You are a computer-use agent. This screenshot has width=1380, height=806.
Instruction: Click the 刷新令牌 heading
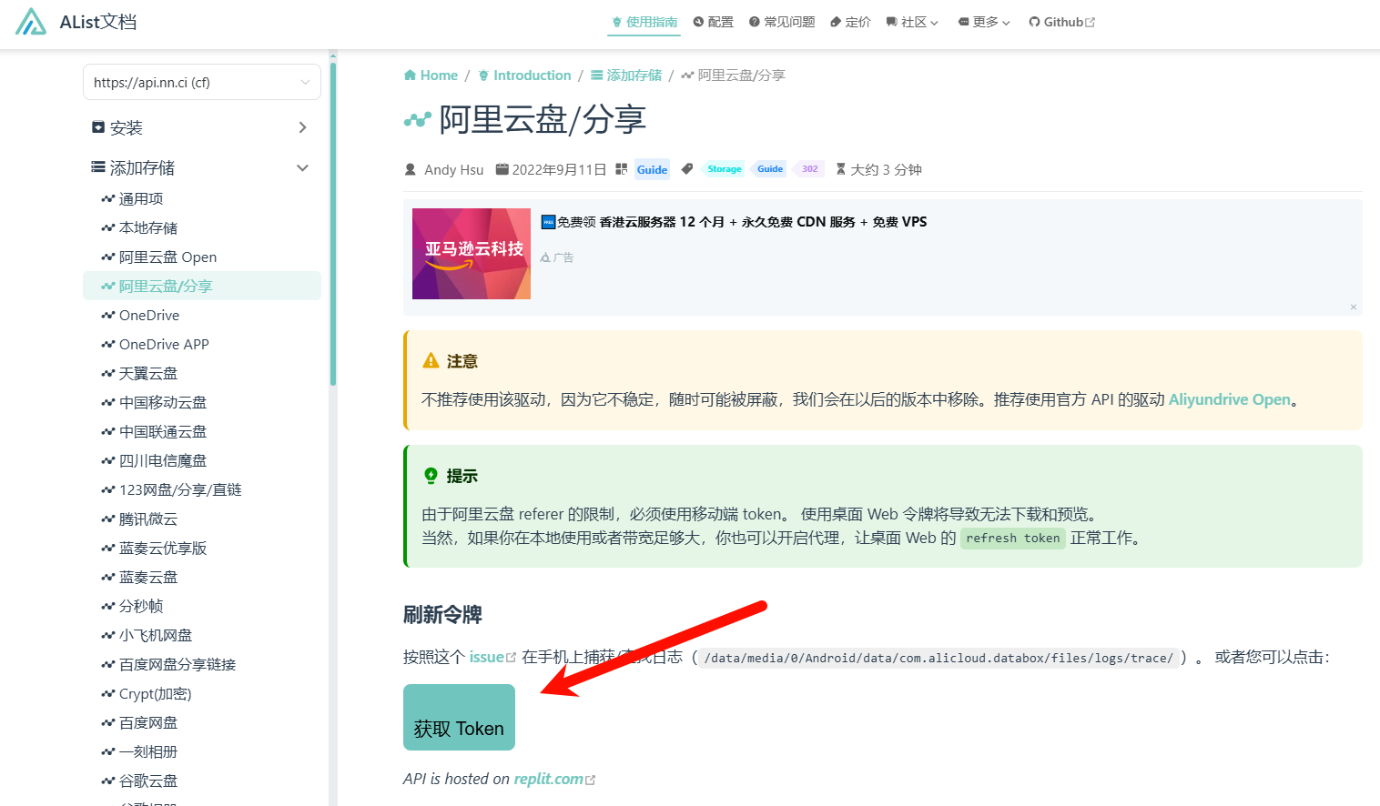[442, 615]
